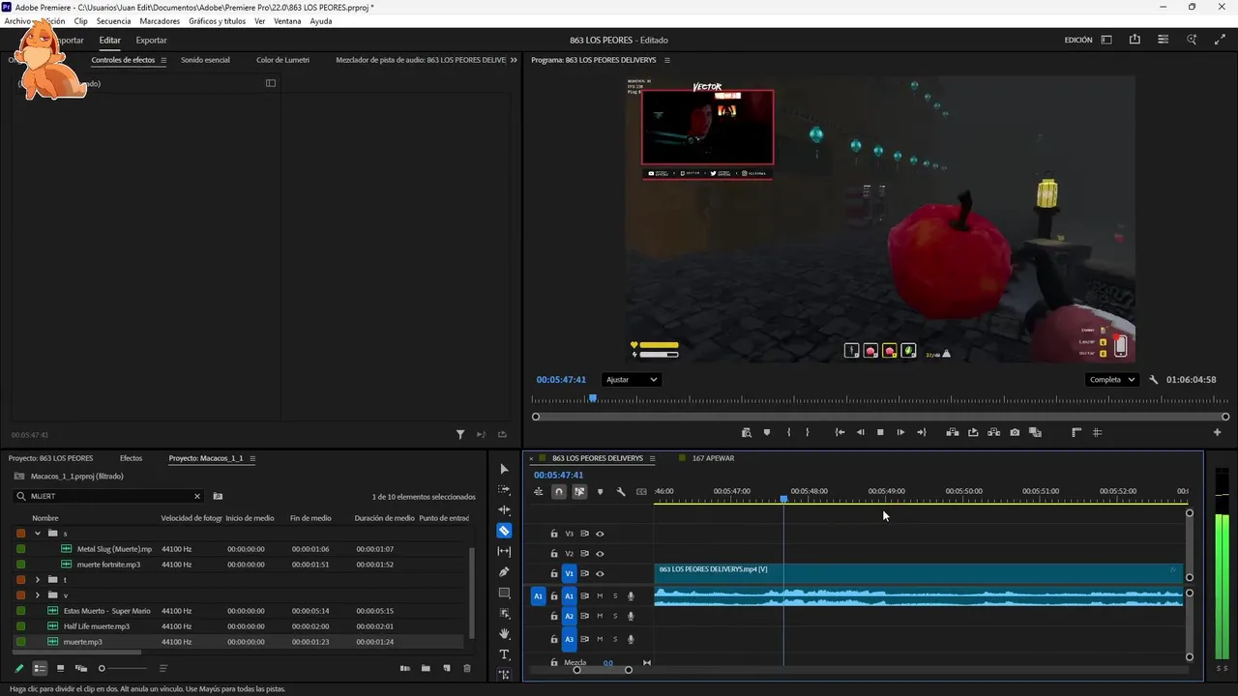Viewport: 1238px width, 696px height.
Task: Stop playback in Program monitor
Action: coord(880,432)
